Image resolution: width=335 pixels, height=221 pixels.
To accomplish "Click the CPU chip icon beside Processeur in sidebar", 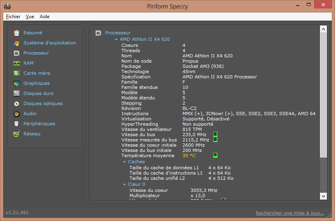I will coord(17,53).
